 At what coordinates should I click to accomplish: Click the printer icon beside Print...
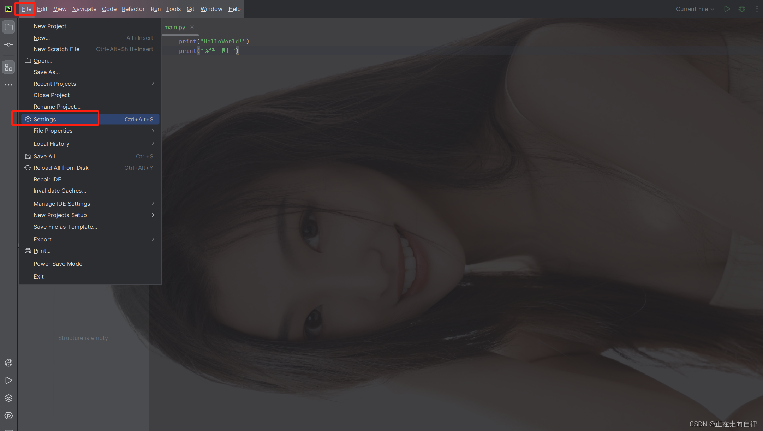[28, 251]
